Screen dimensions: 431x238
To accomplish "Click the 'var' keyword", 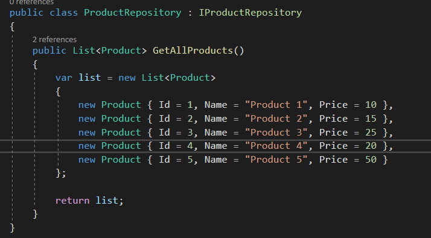I will [64, 78].
